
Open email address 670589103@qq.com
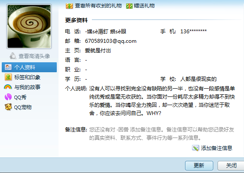pyautogui.click(x=111, y=41)
